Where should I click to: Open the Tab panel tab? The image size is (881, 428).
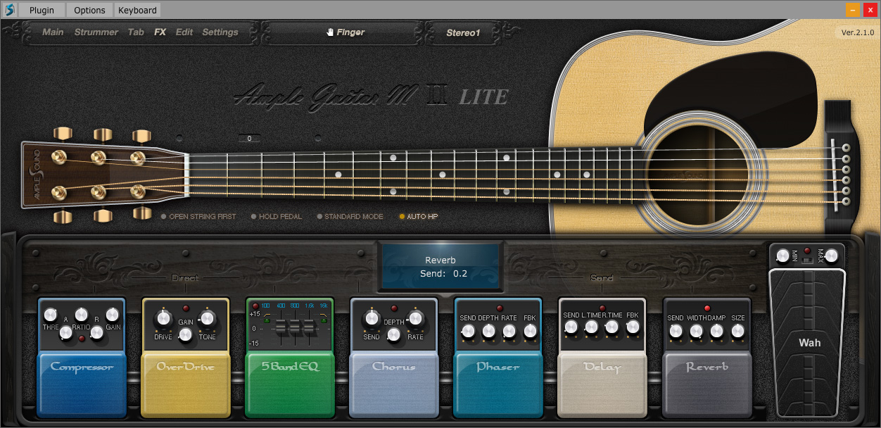tap(136, 32)
